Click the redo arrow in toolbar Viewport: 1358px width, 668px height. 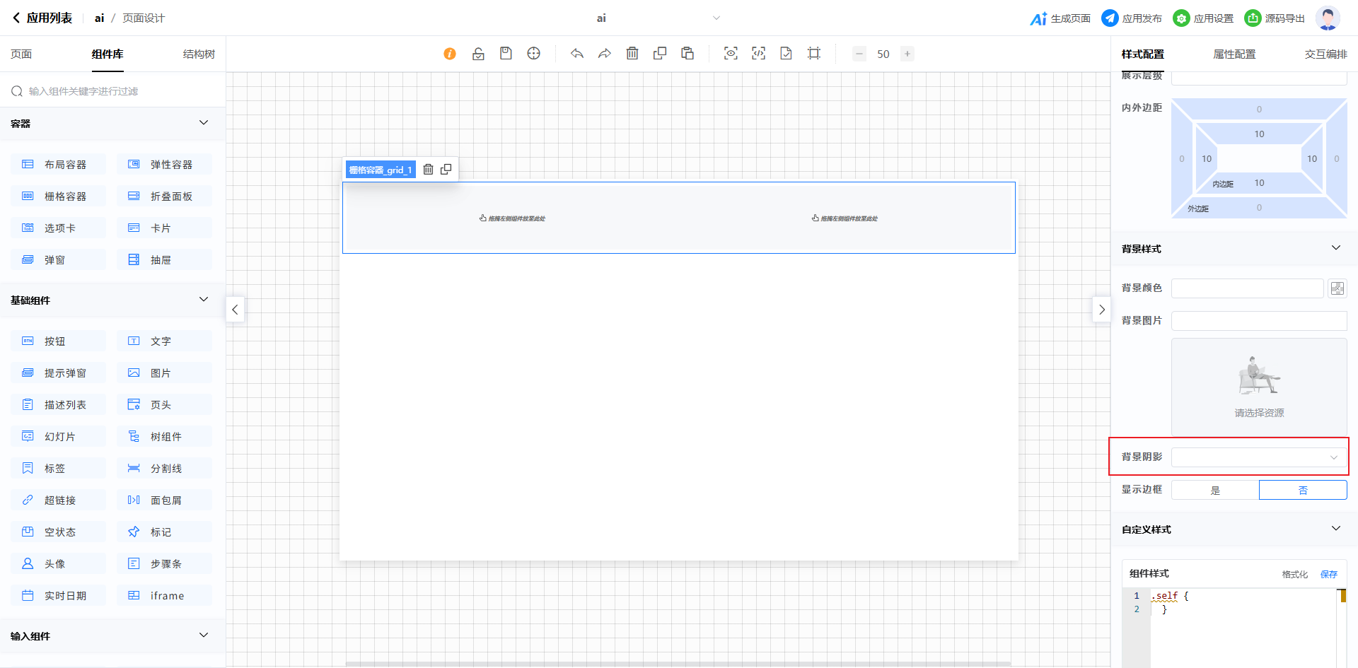(x=604, y=54)
